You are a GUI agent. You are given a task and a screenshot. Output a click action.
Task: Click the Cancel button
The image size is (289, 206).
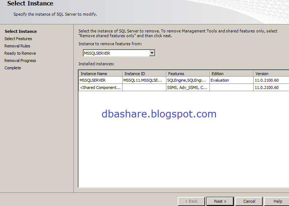249,201
